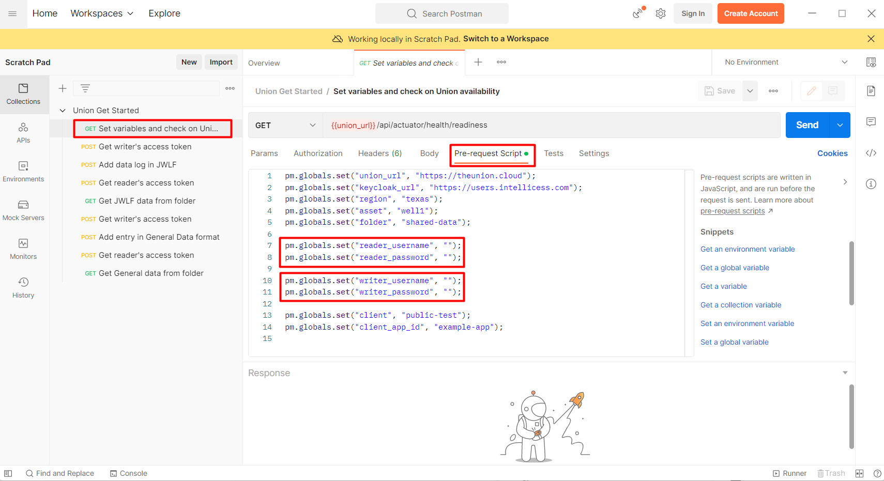Open the code snippet panel icon
This screenshot has width=884, height=481.
(871, 153)
